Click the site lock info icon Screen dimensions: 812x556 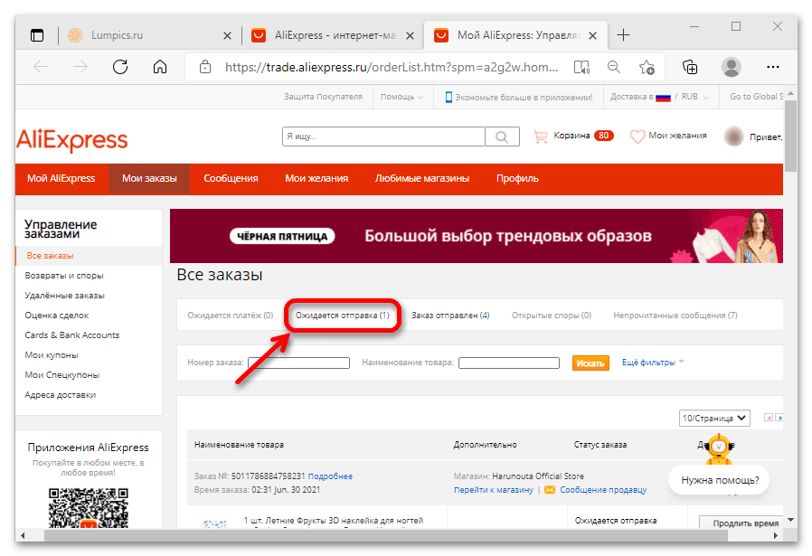205,67
